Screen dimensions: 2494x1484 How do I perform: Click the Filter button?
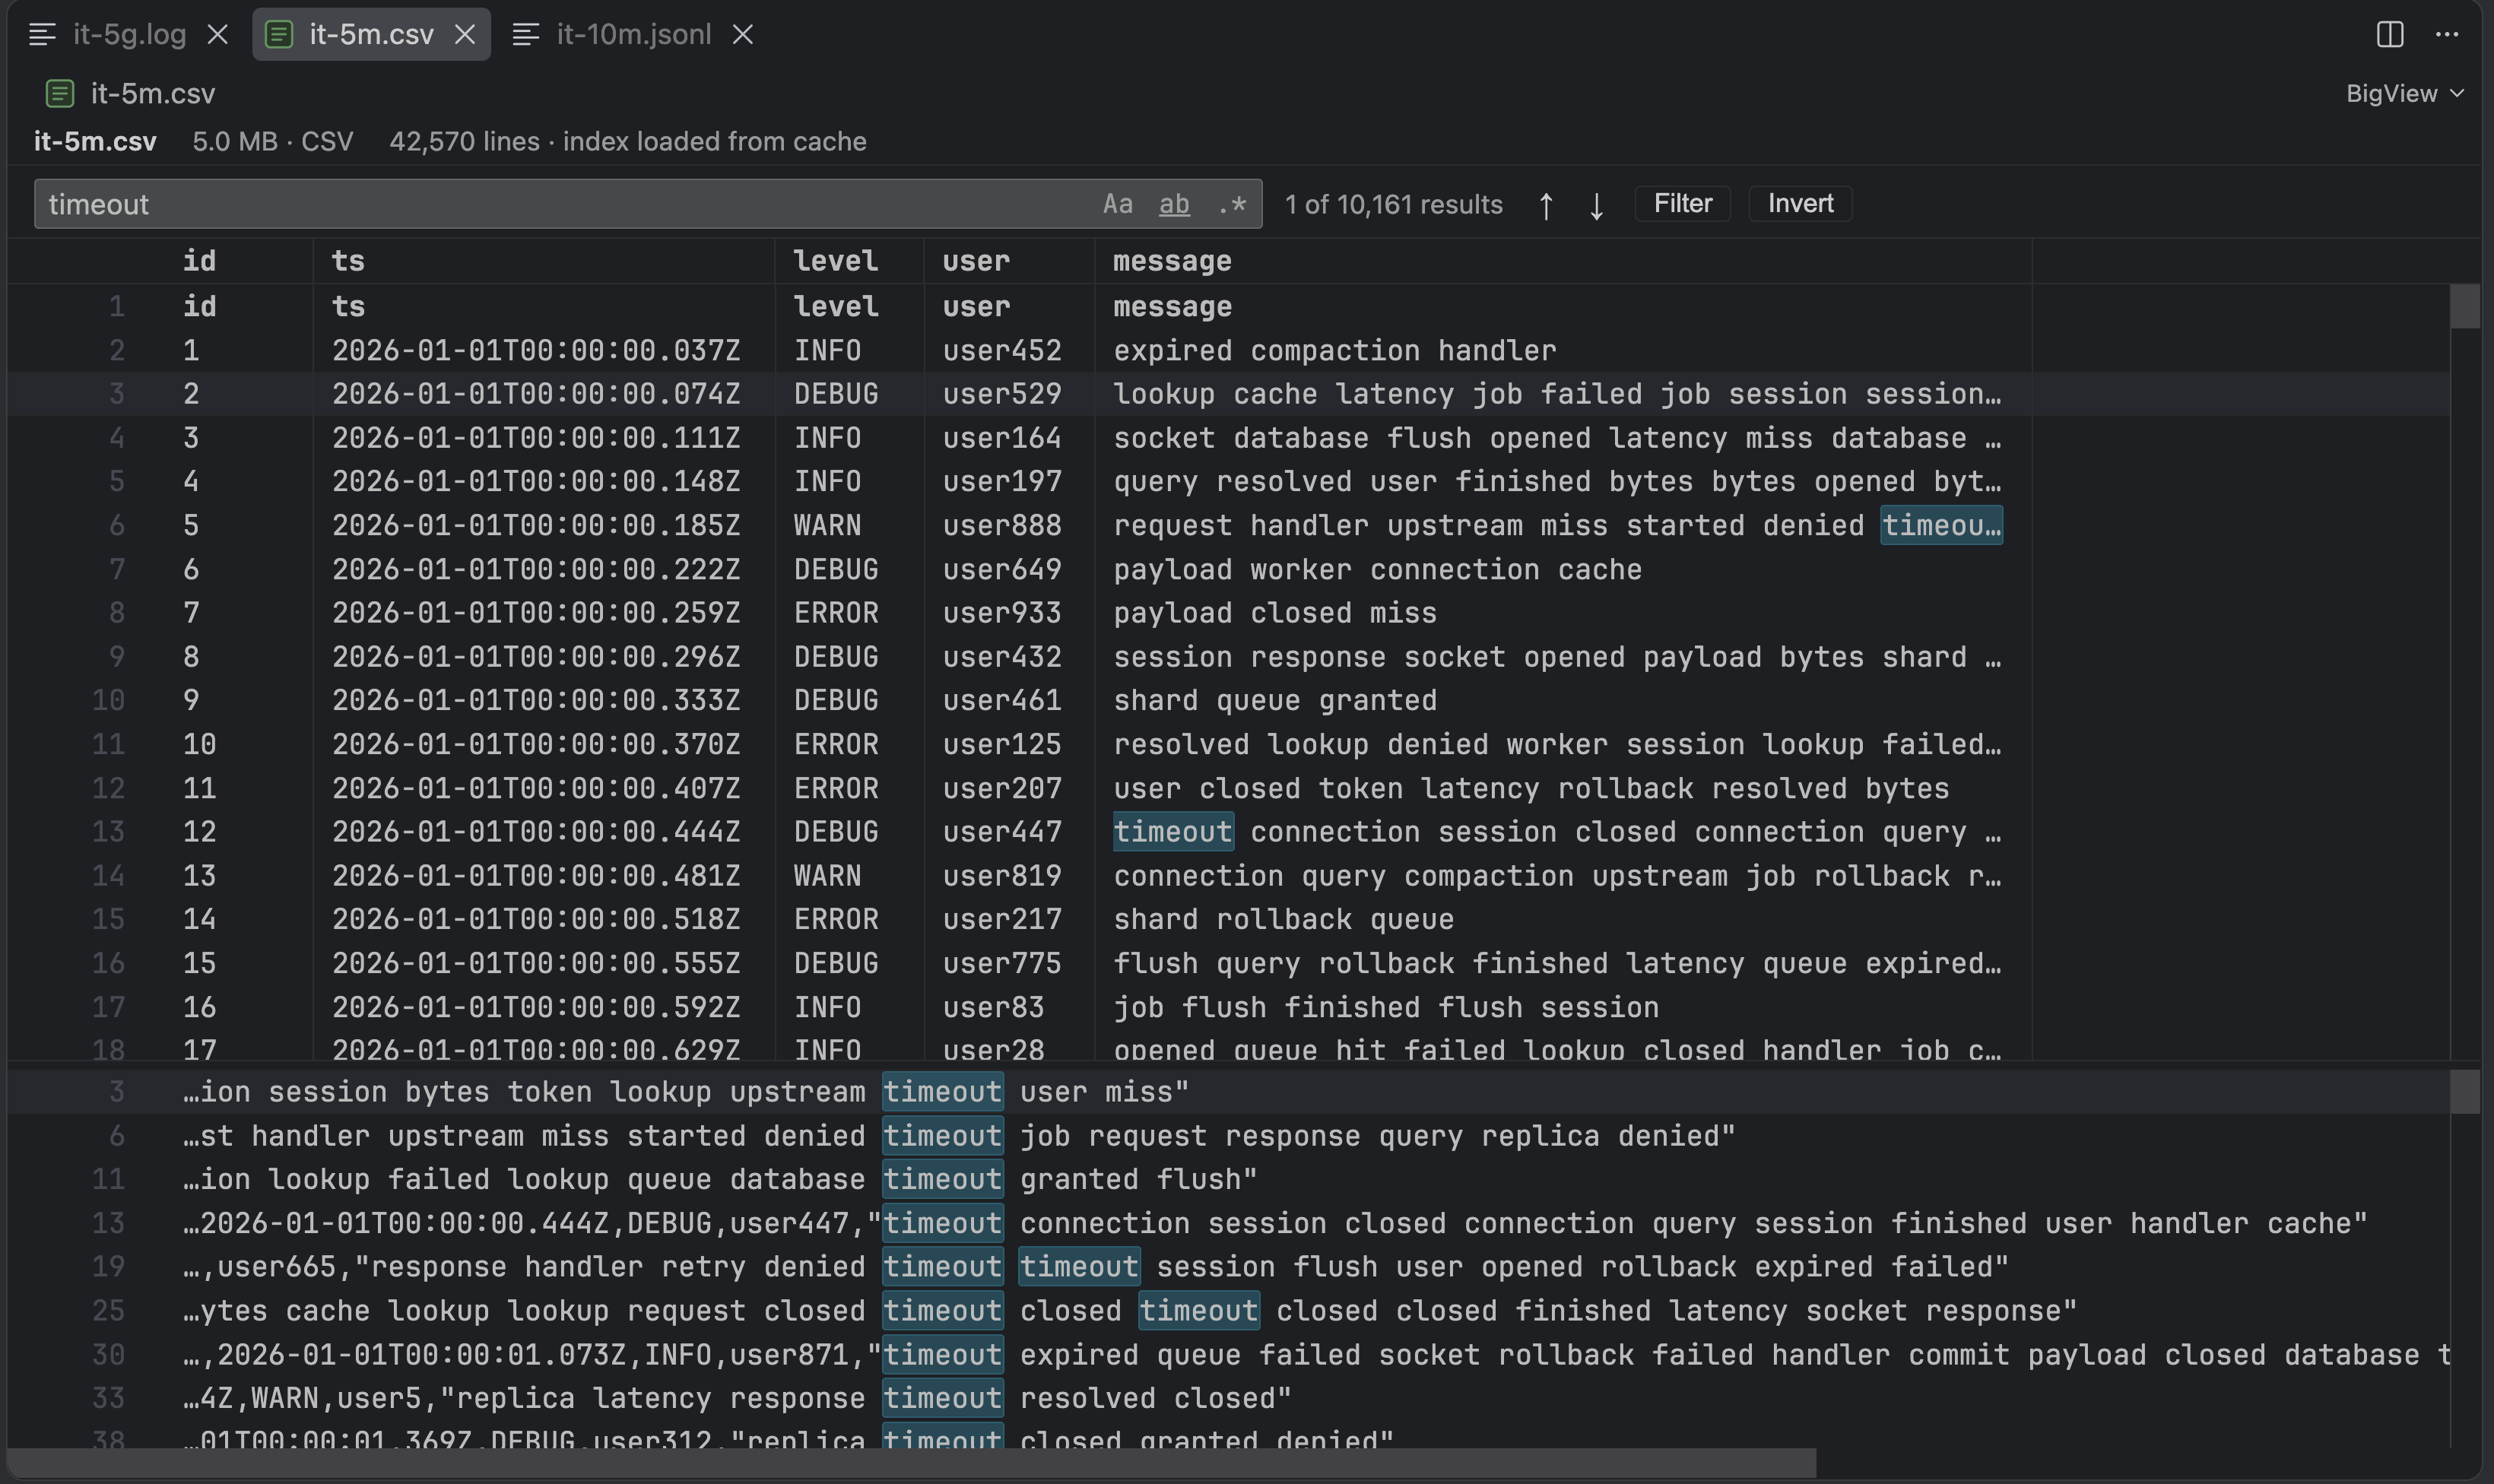[x=1683, y=204]
